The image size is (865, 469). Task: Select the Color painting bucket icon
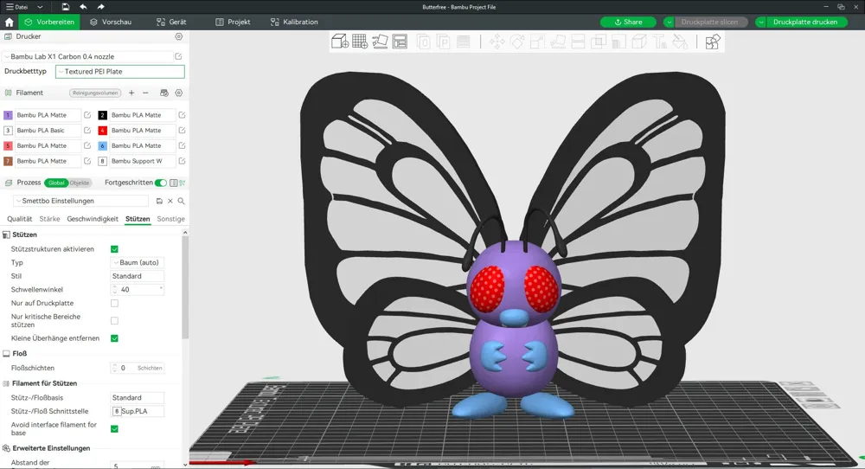click(x=680, y=42)
